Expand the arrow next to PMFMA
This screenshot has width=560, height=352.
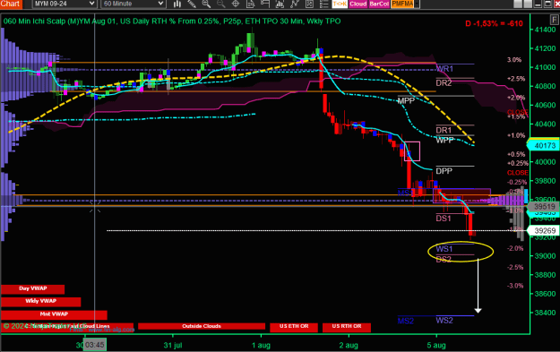click(417, 4)
